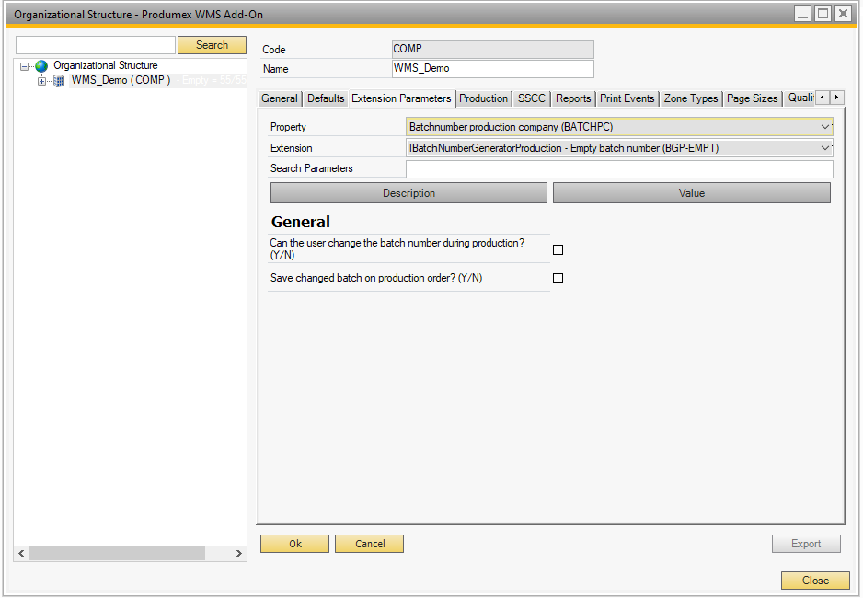Screen dimensions: 863x598
Task: Expand the WMS_Demo tree node
Action: tap(42, 81)
